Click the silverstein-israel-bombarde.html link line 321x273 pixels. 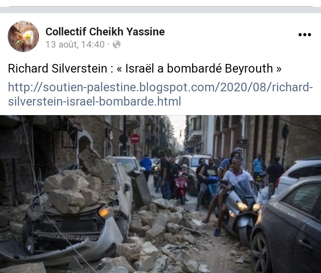click(x=94, y=101)
